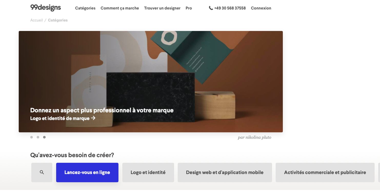Screen dimensions: 380x194
Task: Select the second carousel dot
Action: (x=38, y=137)
